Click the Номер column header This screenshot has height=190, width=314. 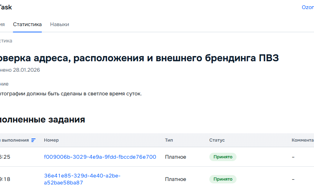click(51, 140)
